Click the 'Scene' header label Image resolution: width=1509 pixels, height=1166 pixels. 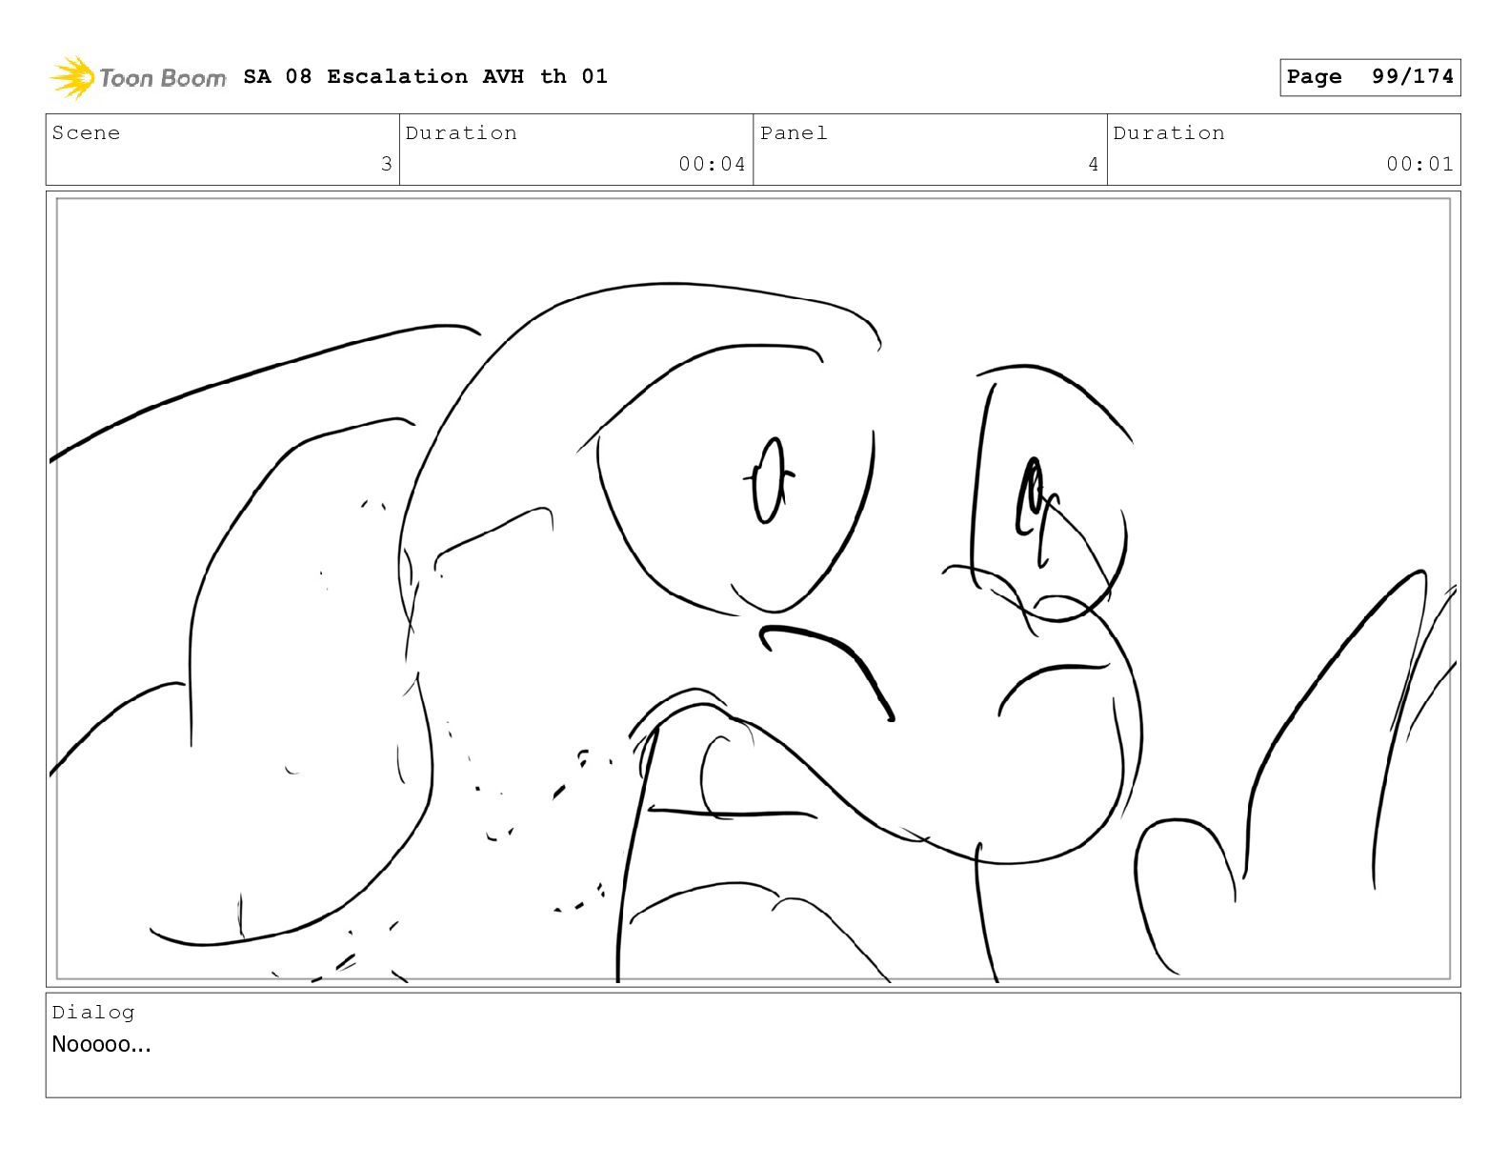click(86, 133)
